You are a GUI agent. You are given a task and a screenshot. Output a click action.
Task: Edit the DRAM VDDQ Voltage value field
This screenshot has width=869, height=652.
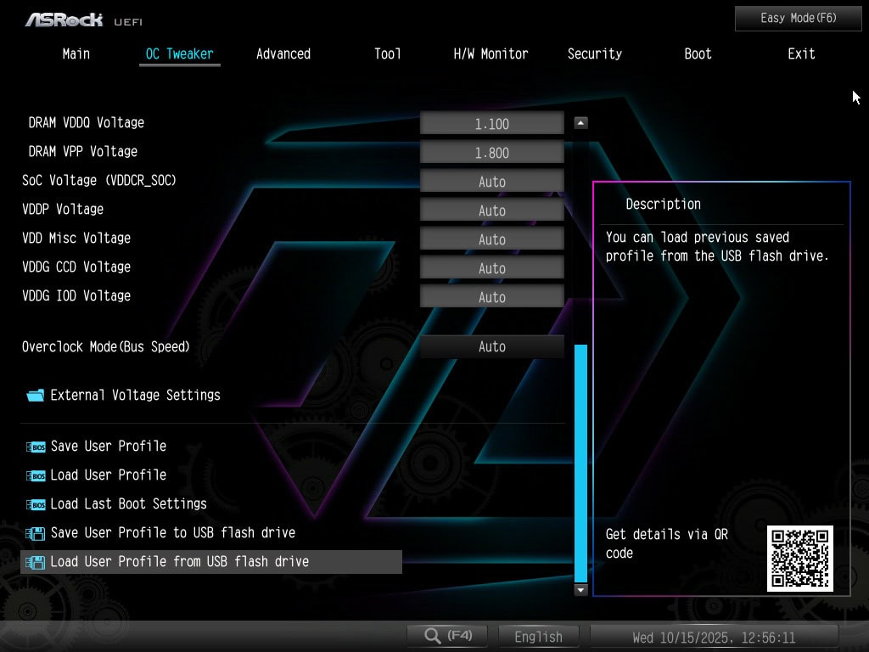[491, 124]
